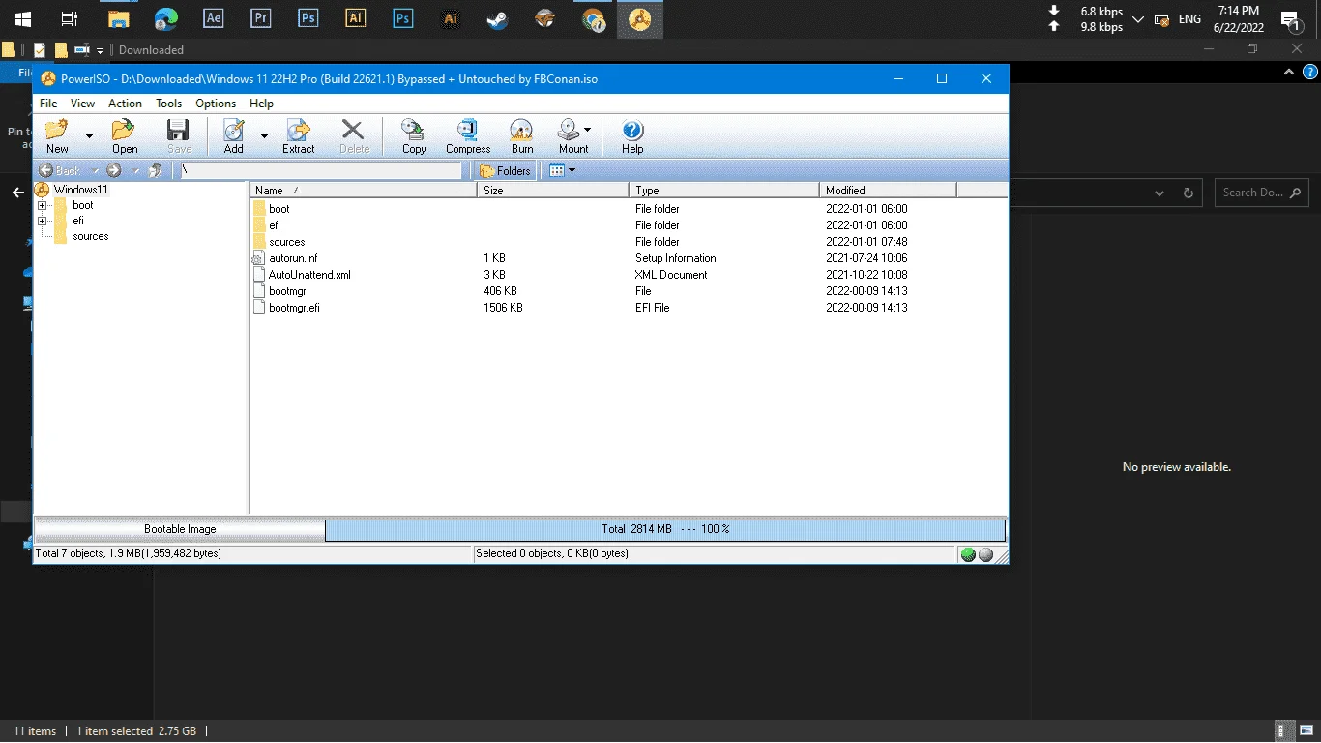Show hidden system tray icons chevron
This screenshot has width=1321, height=743.
[x=1138, y=19]
